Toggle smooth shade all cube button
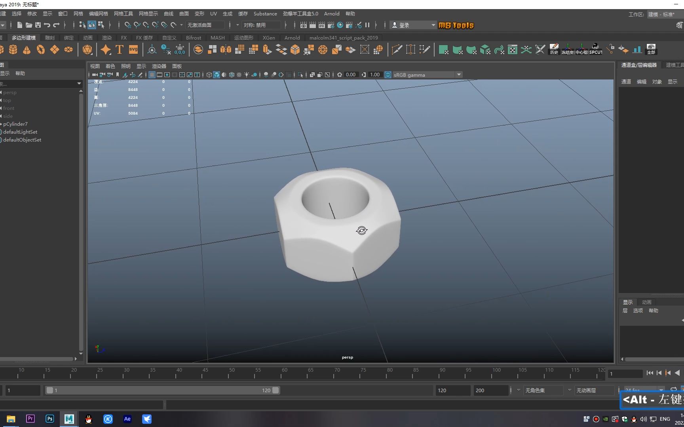 217,75
